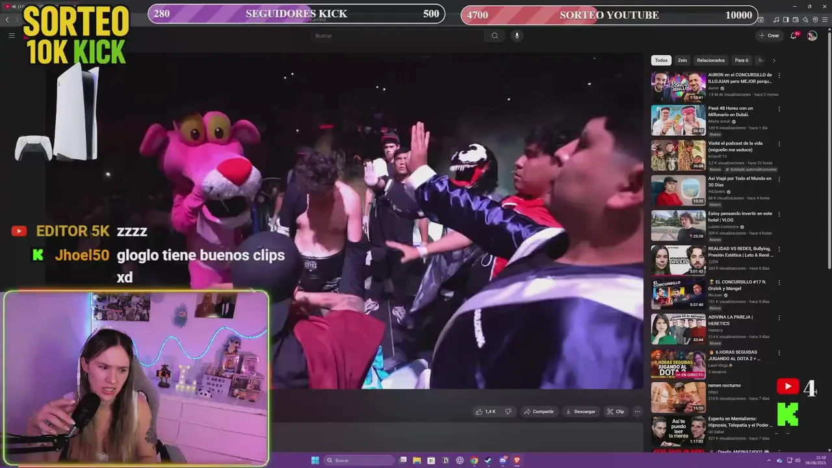The height and width of the screenshot is (468, 832).
Task: Open Steam from the taskbar
Action: point(488,460)
